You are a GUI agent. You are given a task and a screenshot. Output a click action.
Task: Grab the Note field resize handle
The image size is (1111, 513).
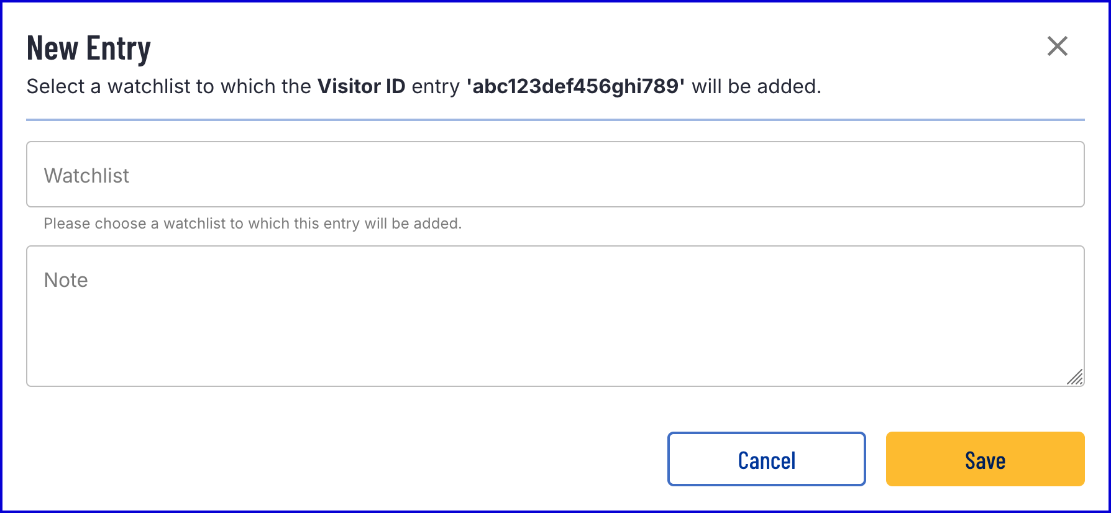click(1075, 377)
